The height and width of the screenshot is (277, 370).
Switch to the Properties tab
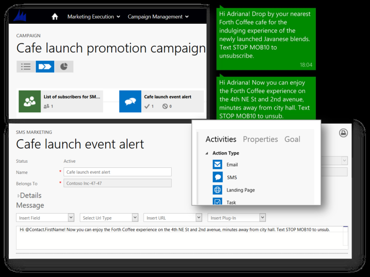click(260, 140)
